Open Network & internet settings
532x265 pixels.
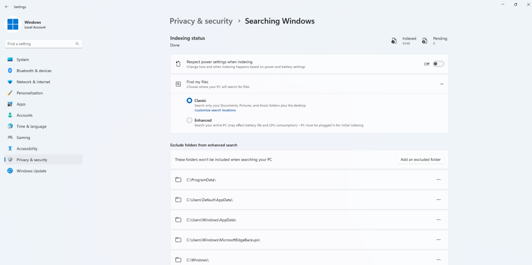pos(44,82)
